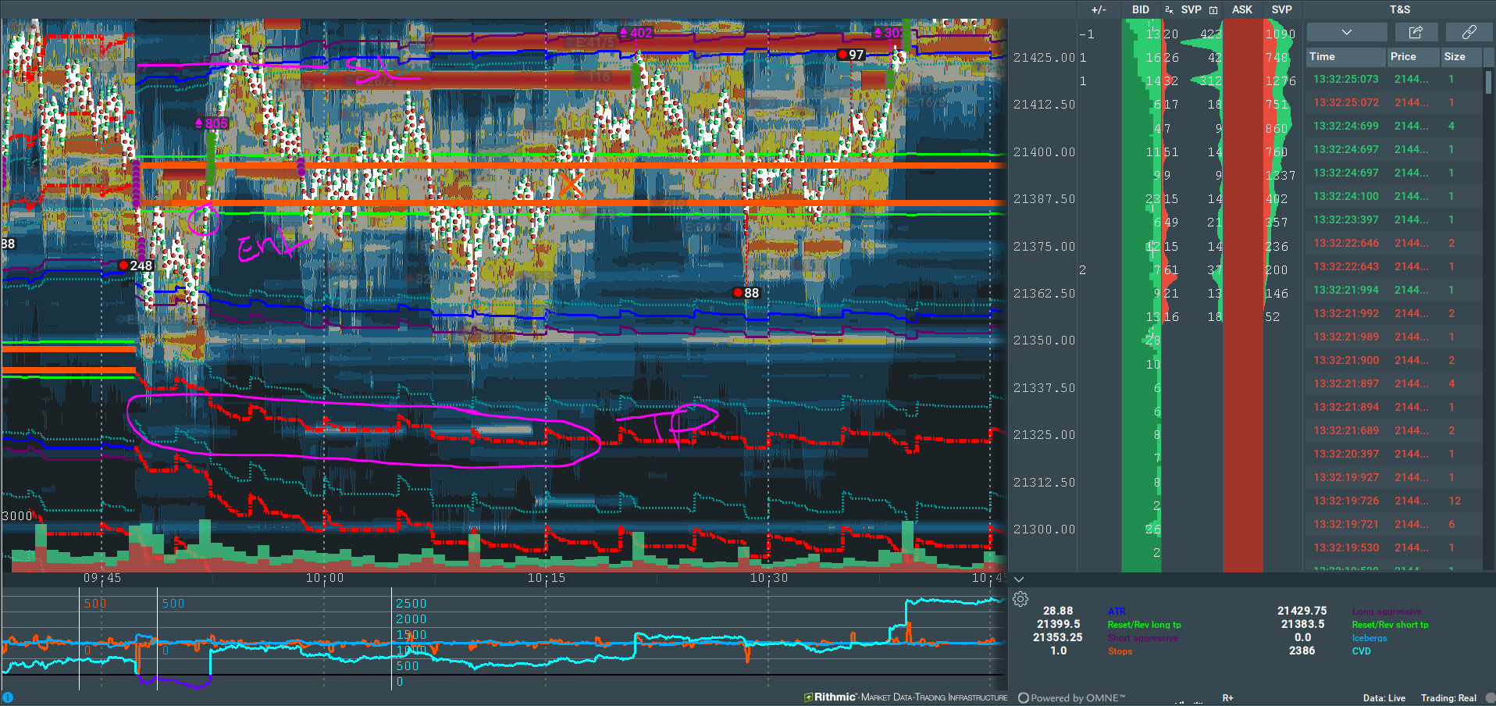Click the value 21429.75 in legend
Screen dimensions: 1496x706
coord(1302,611)
